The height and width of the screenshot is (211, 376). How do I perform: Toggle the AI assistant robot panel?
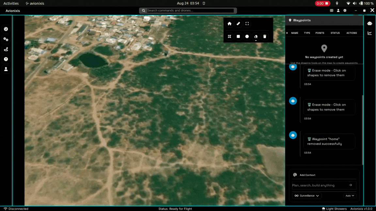click(369, 23)
